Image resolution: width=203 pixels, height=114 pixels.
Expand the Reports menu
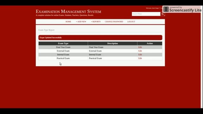[x=96, y=22]
